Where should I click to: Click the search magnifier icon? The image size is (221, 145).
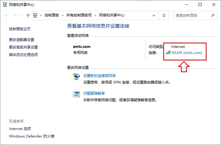[213, 15]
